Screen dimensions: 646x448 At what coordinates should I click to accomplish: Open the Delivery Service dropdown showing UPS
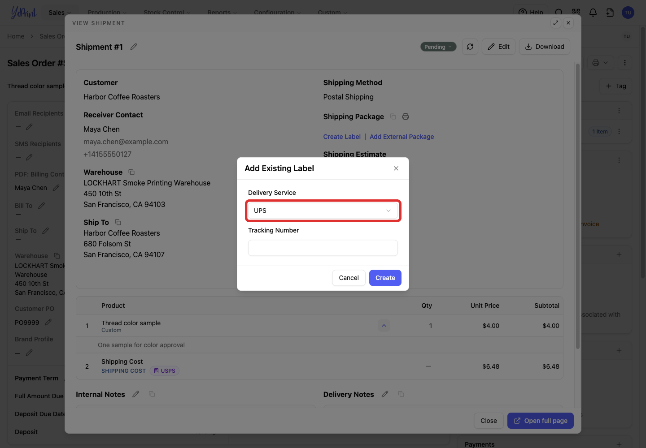pyautogui.click(x=323, y=211)
